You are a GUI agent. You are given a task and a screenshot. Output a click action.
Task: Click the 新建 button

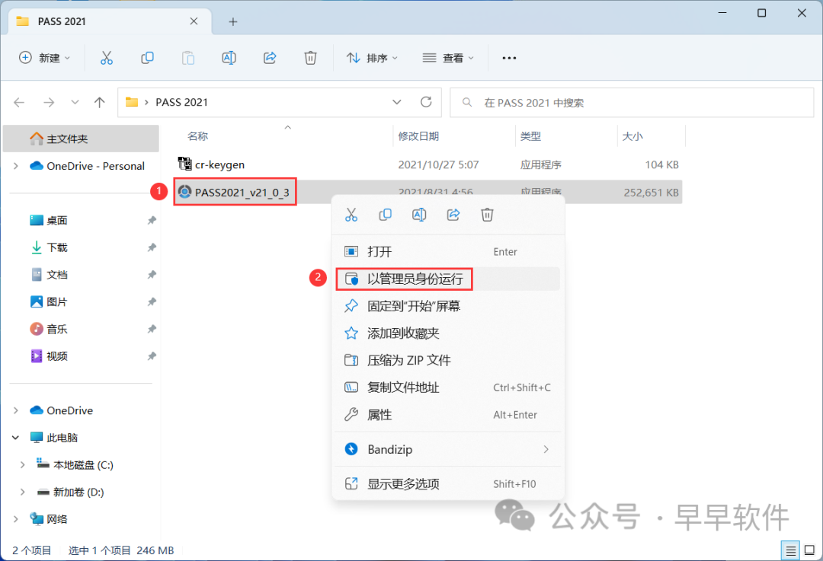tap(44, 58)
